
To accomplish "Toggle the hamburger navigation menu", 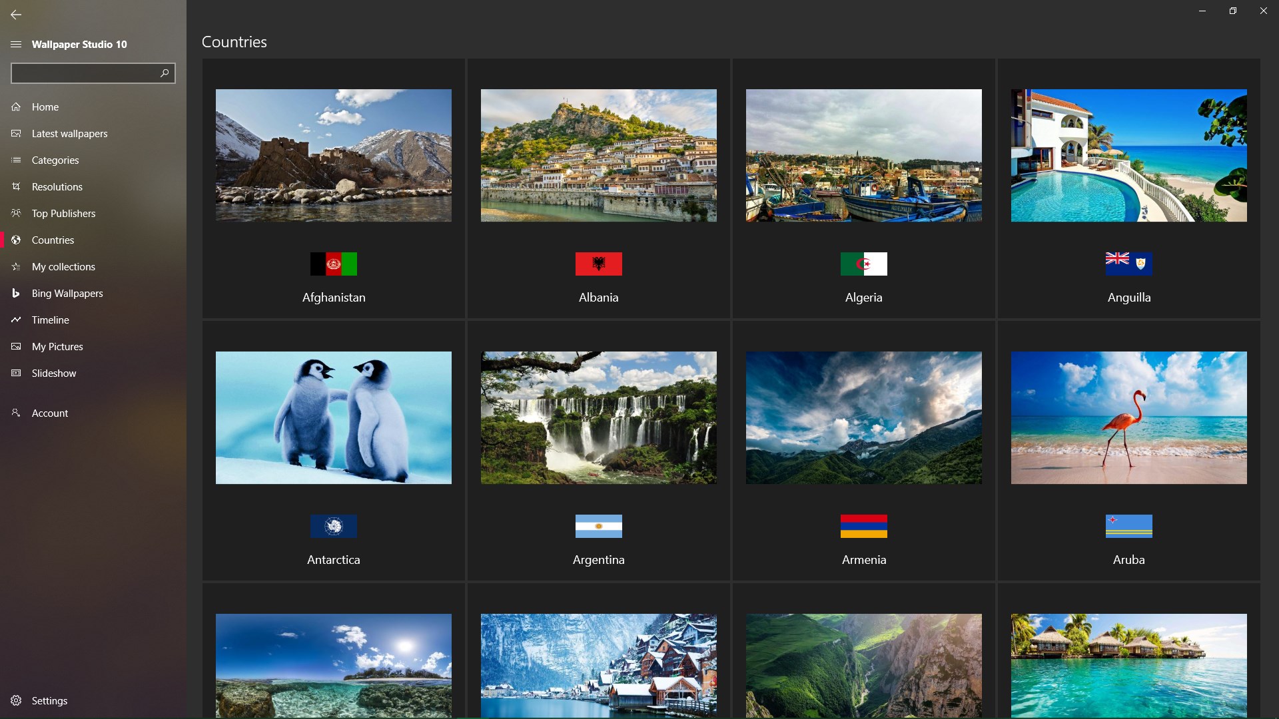I will [x=16, y=45].
